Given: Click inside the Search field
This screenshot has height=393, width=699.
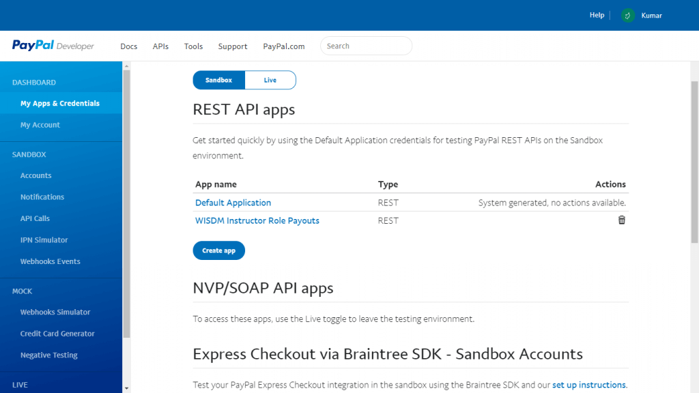Looking at the screenshot, I should [366, 46].
